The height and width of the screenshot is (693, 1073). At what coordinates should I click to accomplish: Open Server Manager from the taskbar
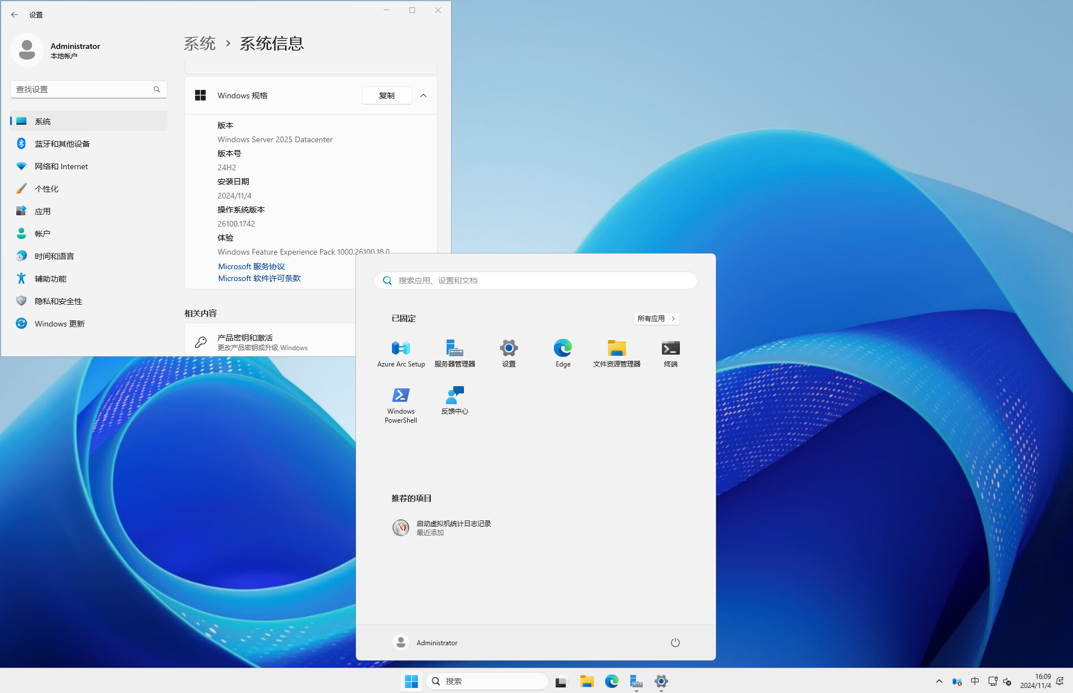[636, 681]
